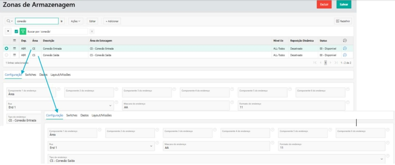Image resolution: width=395 pixels, height=165 pixels.
Task: Open Tipo do endereço dropdown showing CS - Conexão Saída
Action: pos(216,159)
